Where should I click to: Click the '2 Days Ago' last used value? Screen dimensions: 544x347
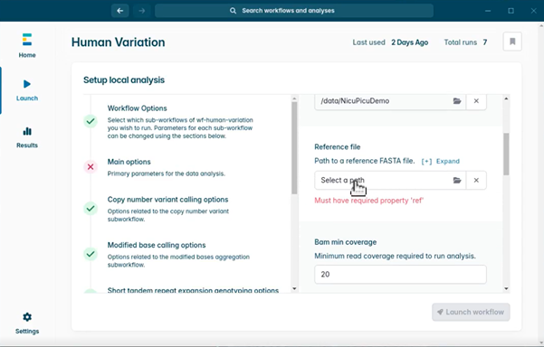coord(410,42)
